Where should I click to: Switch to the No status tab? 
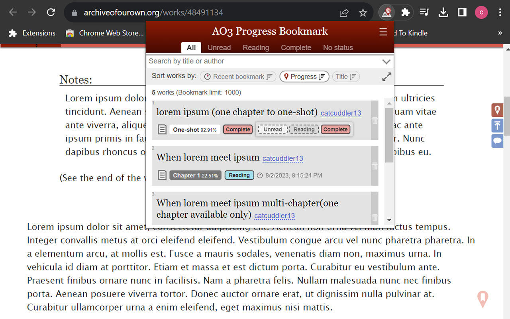click(x=338, y=47)
